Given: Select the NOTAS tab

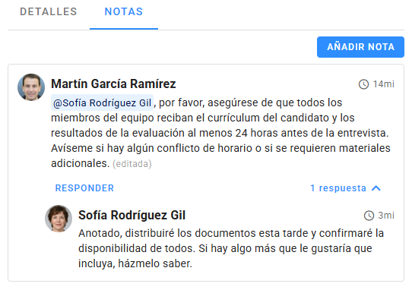Looking at the screenshot, I should [124, 12].
